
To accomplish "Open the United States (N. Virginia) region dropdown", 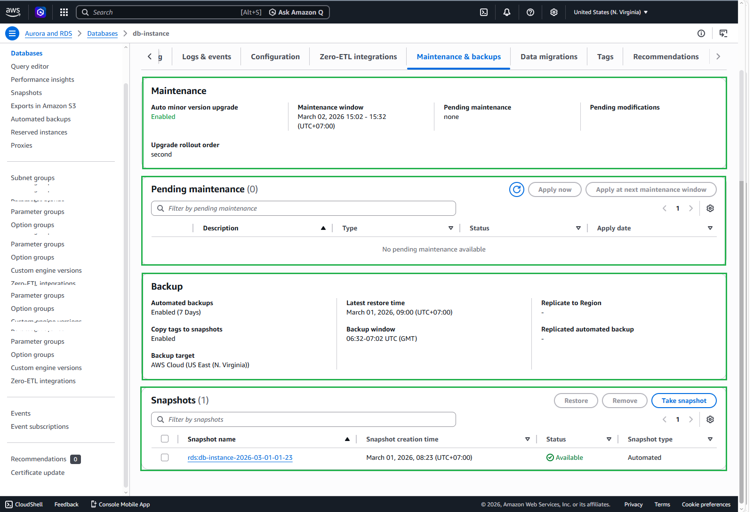I will (x=610, y=12).
